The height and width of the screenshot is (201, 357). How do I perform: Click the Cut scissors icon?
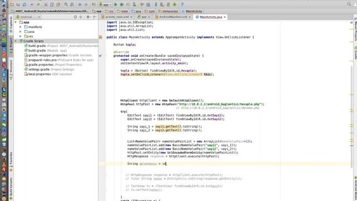point(46,4)
